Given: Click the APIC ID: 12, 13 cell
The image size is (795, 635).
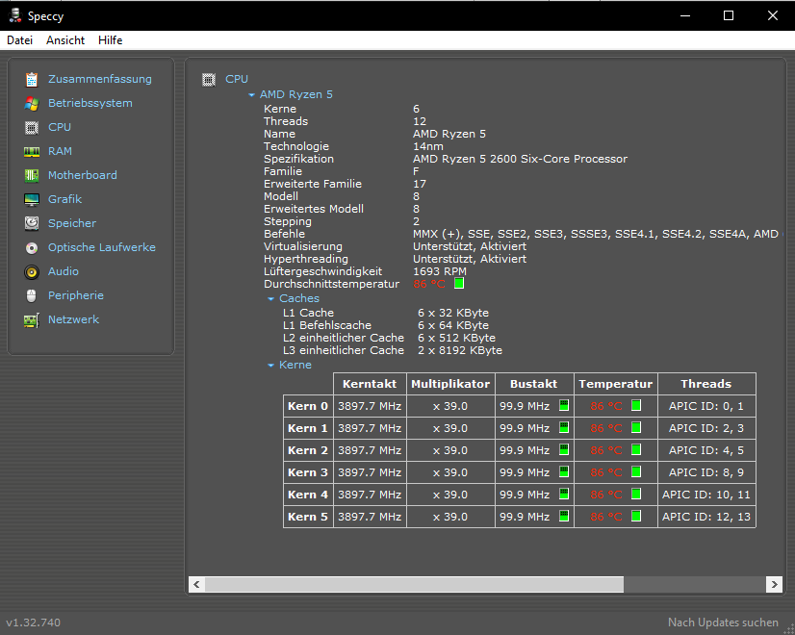Looking at the screenshot, I should [706, 517].
